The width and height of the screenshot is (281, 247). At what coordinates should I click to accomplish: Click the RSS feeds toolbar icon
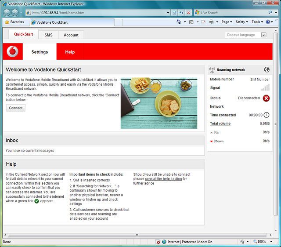pos(191,22)
